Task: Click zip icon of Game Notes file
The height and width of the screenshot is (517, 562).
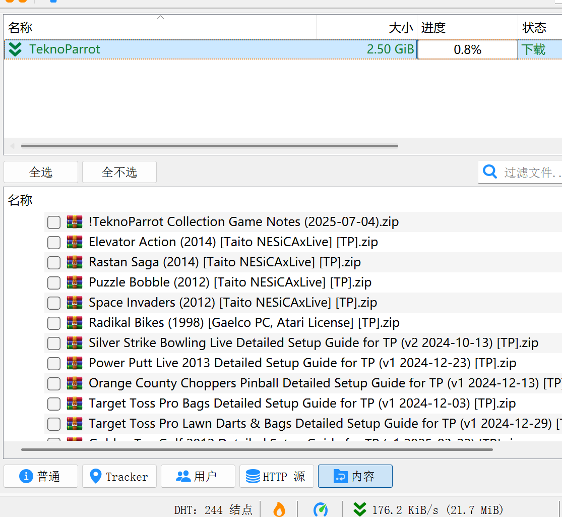Action: 75,222
